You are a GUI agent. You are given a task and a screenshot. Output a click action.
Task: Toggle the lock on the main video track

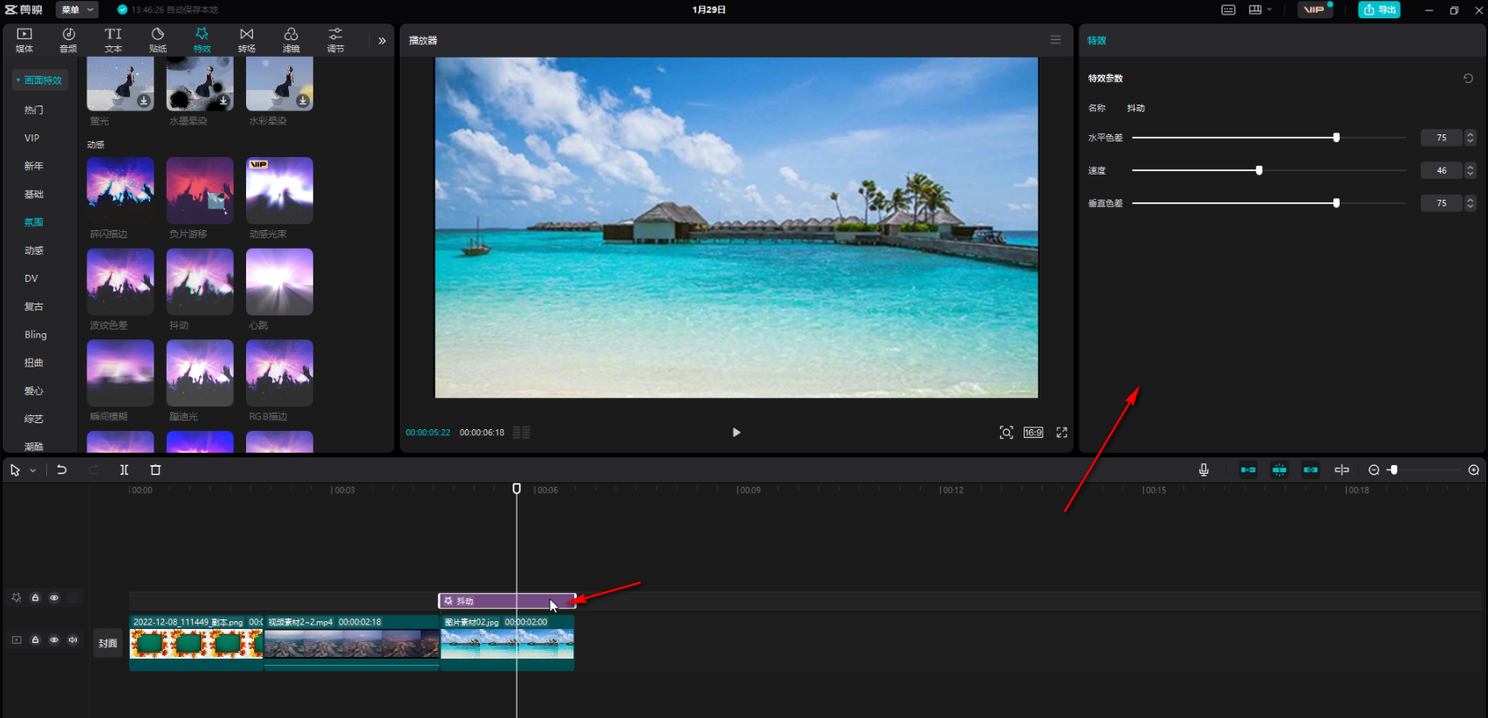36,639
